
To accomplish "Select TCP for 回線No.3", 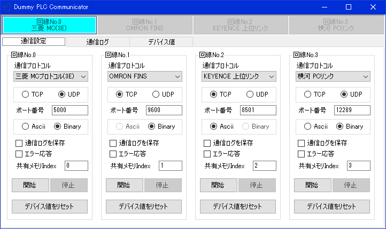I will (314, 94).
